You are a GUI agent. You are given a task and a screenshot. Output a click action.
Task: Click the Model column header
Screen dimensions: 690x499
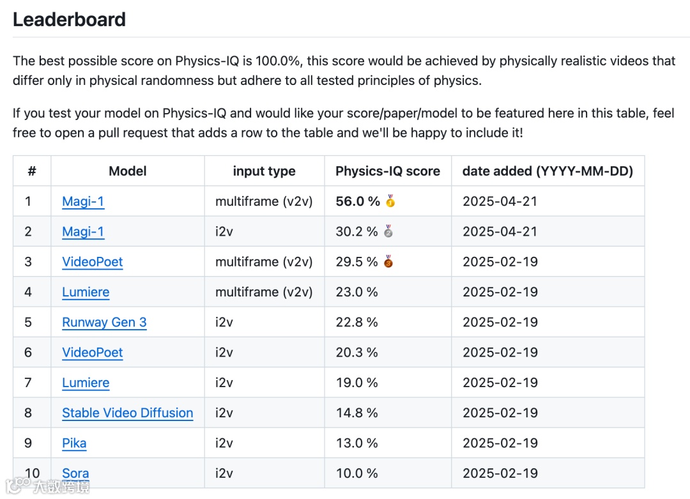click(128, 171)
